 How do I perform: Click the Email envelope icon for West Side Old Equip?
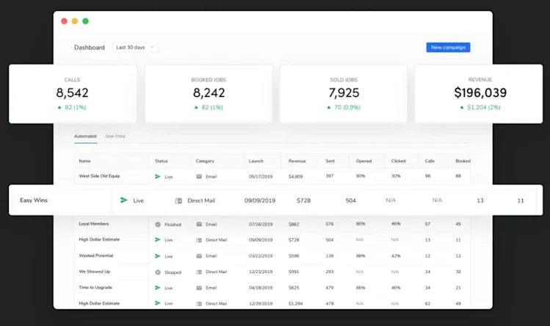tap(199, 176)
